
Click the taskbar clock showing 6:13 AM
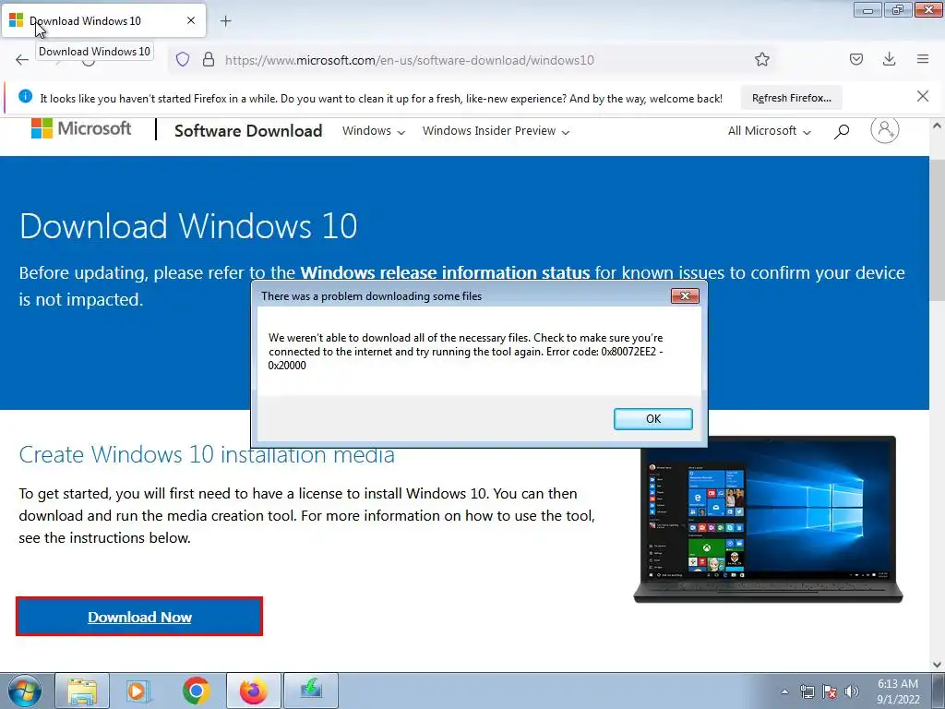click(x=898, y=691)
